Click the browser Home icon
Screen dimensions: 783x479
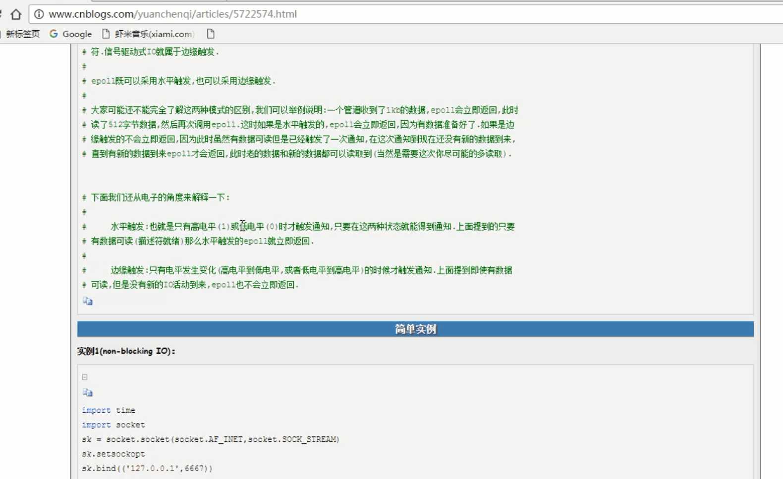point(16,14)
